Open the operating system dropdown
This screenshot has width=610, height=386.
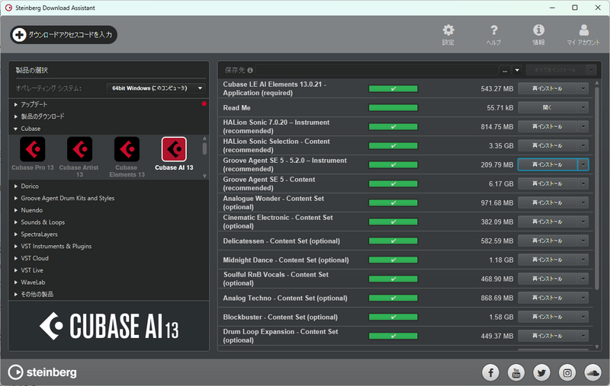click(x=156, y=88)
